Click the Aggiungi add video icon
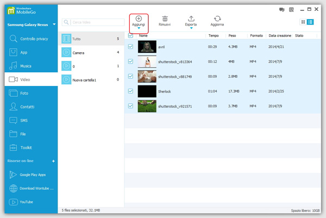The image size is (326, 218). point(139,18)
